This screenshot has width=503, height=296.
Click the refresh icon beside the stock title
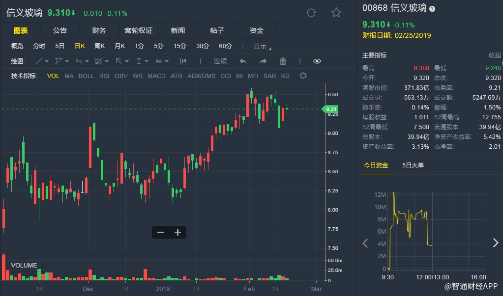point(311,13)
